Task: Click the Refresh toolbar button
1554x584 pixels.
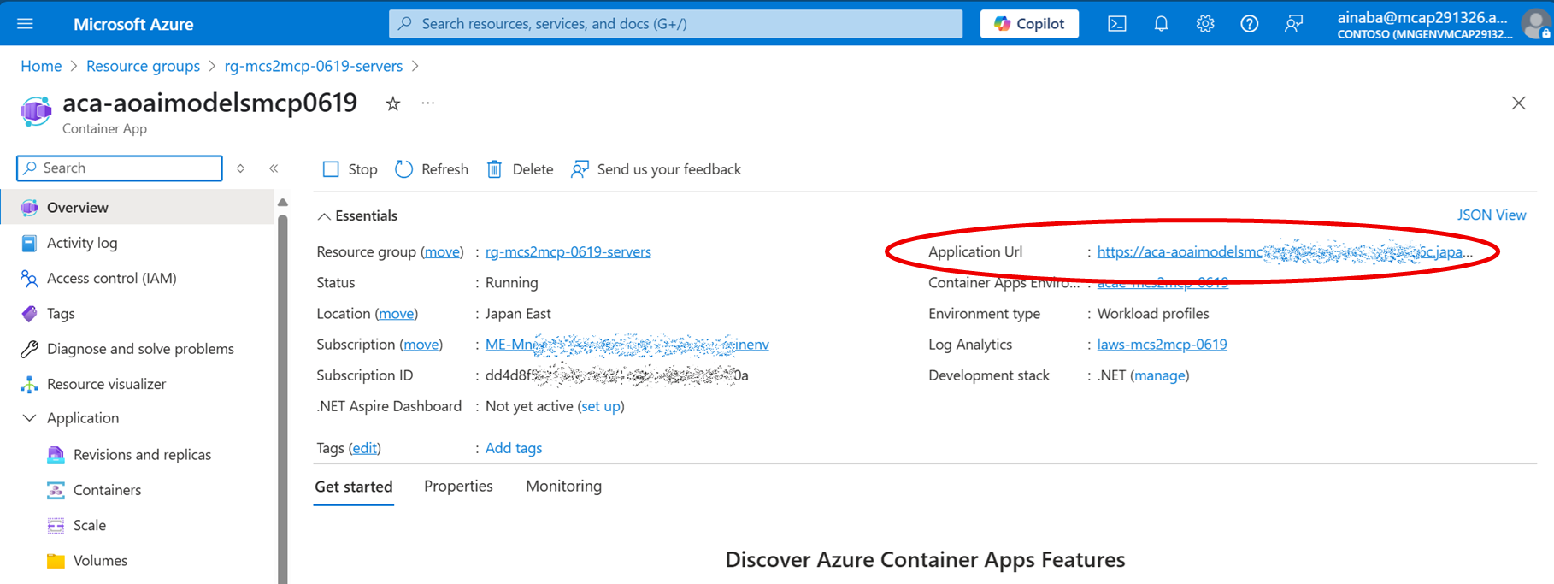Action: [432, 169]
